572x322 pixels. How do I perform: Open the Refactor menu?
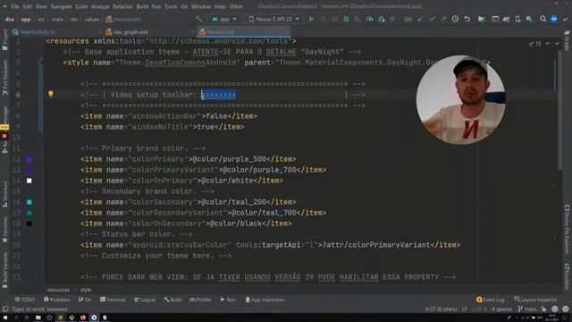[x=122, y=6]
